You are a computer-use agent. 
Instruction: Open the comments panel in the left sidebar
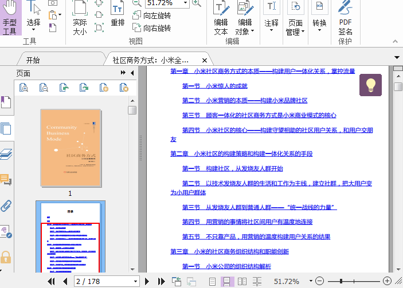coord(6,180)
